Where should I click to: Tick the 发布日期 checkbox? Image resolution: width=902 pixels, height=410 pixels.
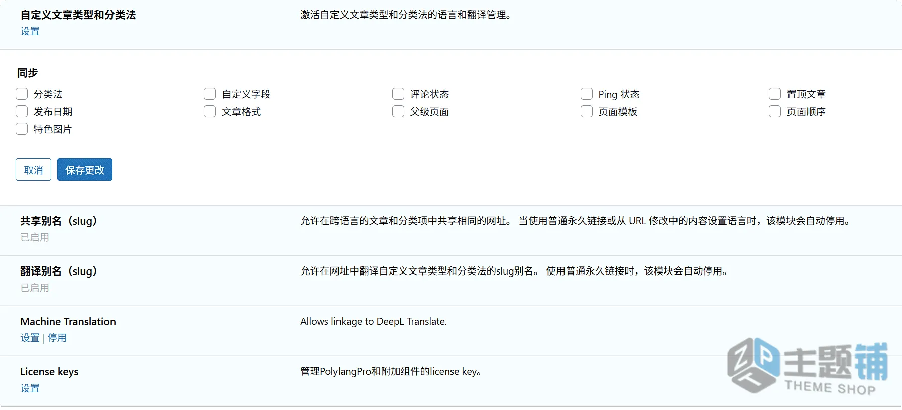[22, 111]
